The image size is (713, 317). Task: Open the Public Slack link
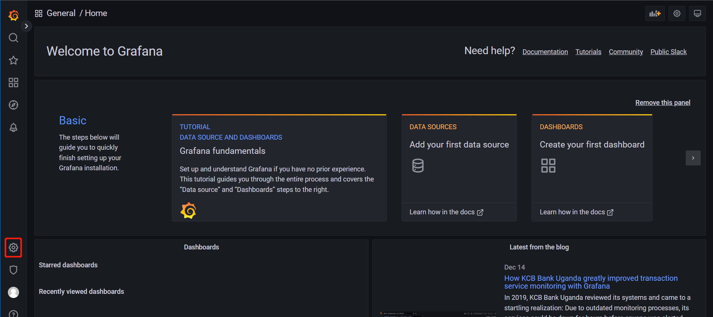668,52
